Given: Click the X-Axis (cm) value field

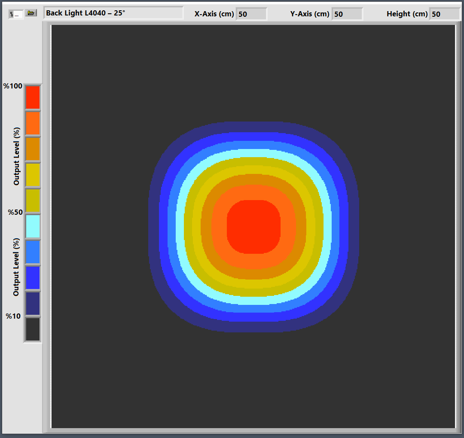Looking at the screenshot, I should click(x=251, y=14).
